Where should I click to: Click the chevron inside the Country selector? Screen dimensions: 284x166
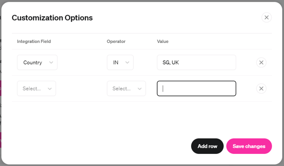pos(52,62)
